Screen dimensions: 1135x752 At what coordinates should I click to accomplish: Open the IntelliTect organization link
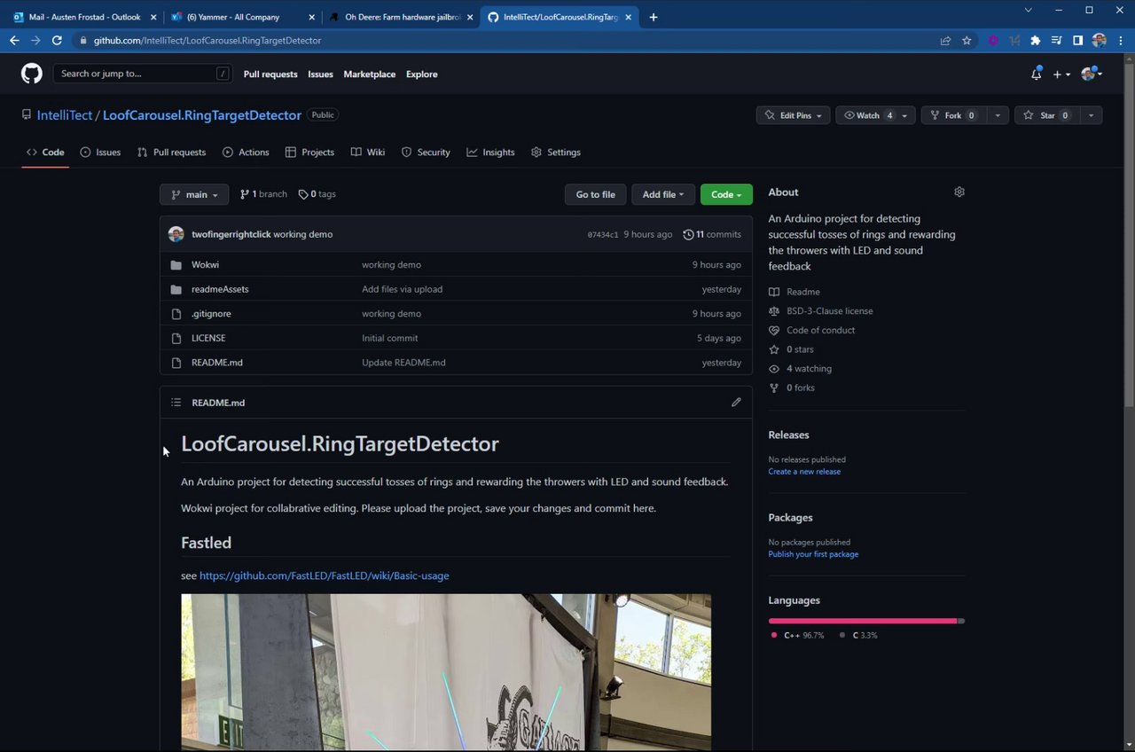point(65,115)
